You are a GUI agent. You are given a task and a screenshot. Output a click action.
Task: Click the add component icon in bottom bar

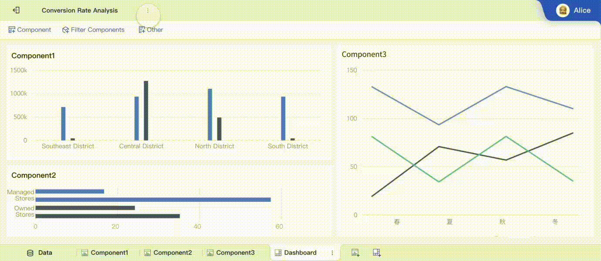(x=355, y=253)
